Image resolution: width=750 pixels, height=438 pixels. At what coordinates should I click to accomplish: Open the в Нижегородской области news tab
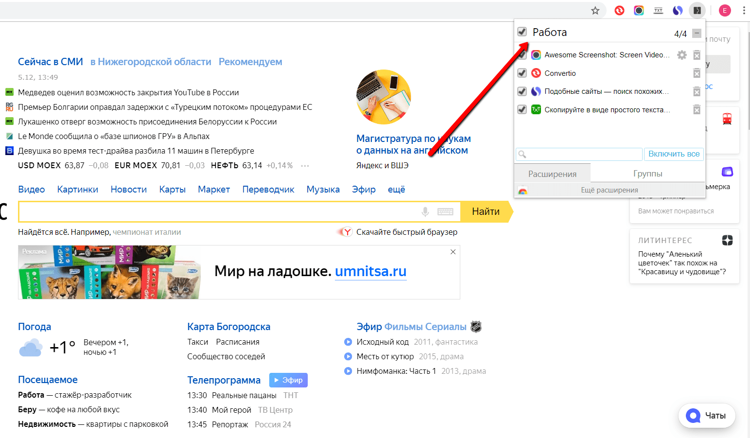coord(151,62)
